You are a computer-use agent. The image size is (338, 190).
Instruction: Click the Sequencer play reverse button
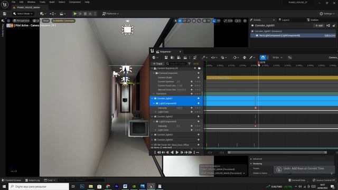click(x=172, y=153)
